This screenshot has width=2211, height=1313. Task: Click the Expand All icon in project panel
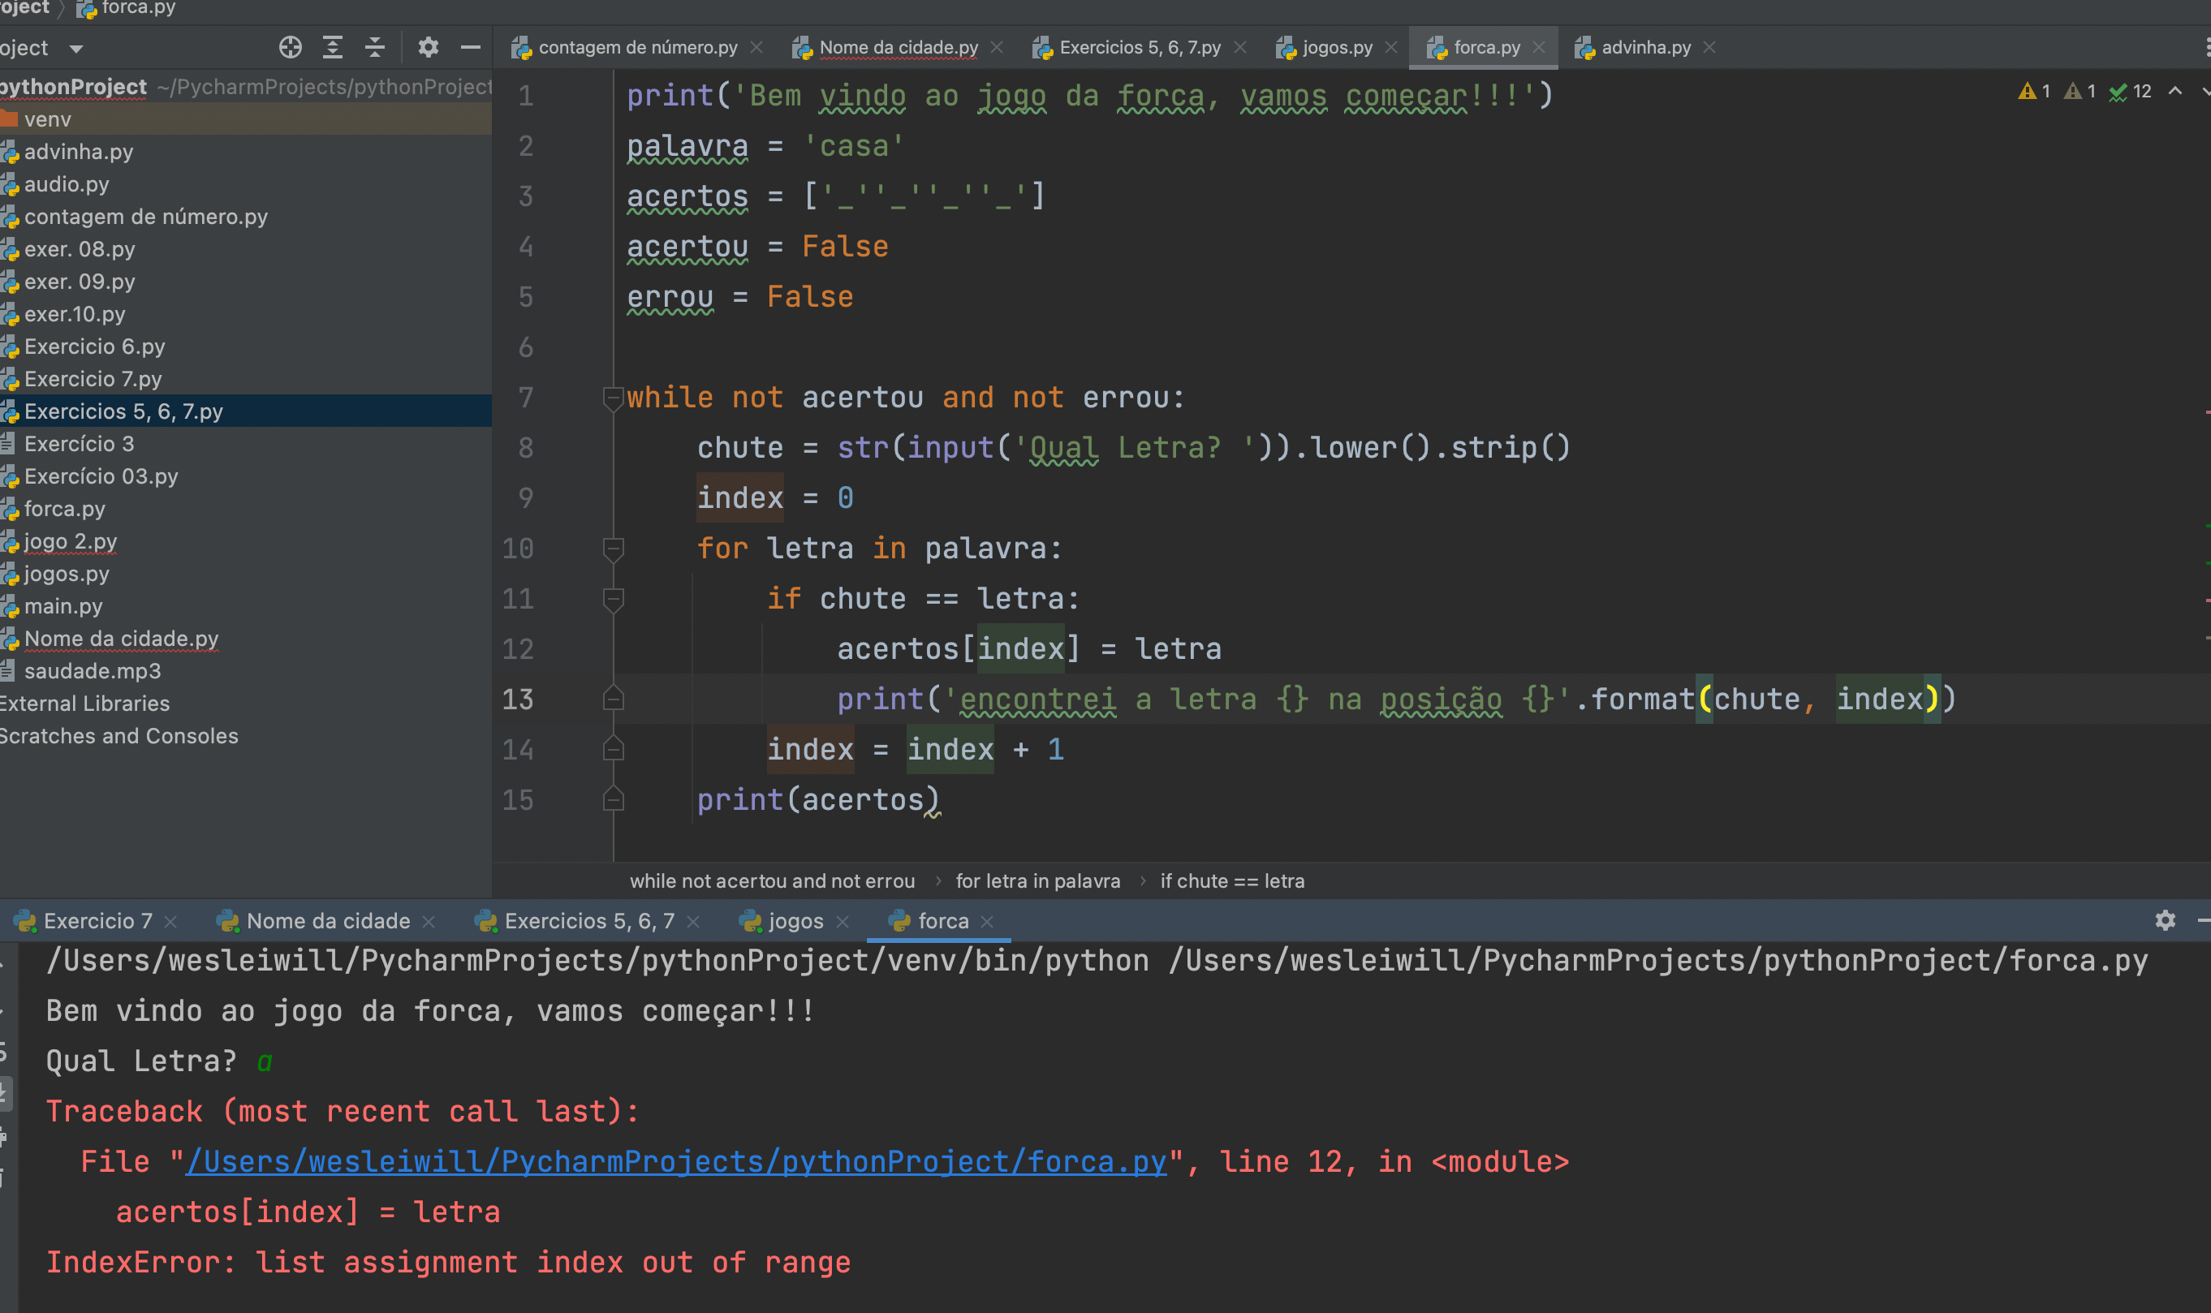tap(333, 48)
